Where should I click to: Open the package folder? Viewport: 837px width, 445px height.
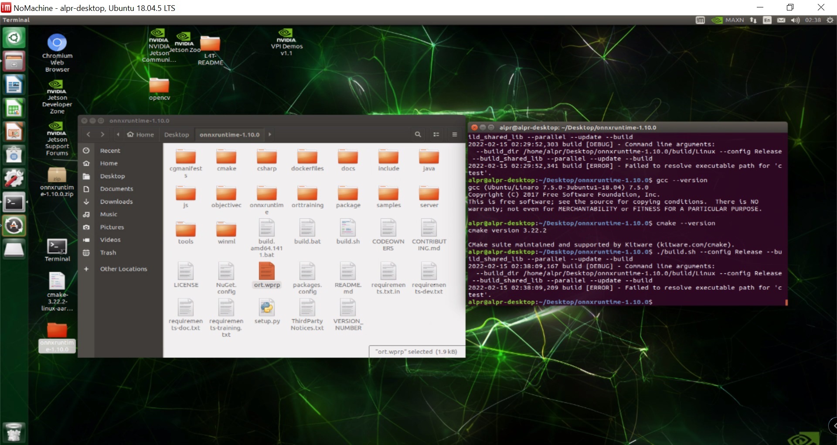point(348,197)
